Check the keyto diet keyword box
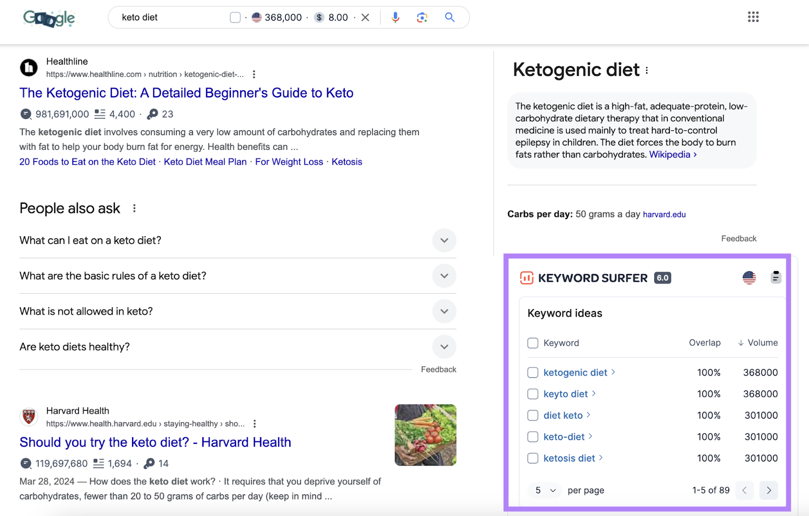Image resolution: width=809 pixels, height=516 pixels. coord(533,394)
